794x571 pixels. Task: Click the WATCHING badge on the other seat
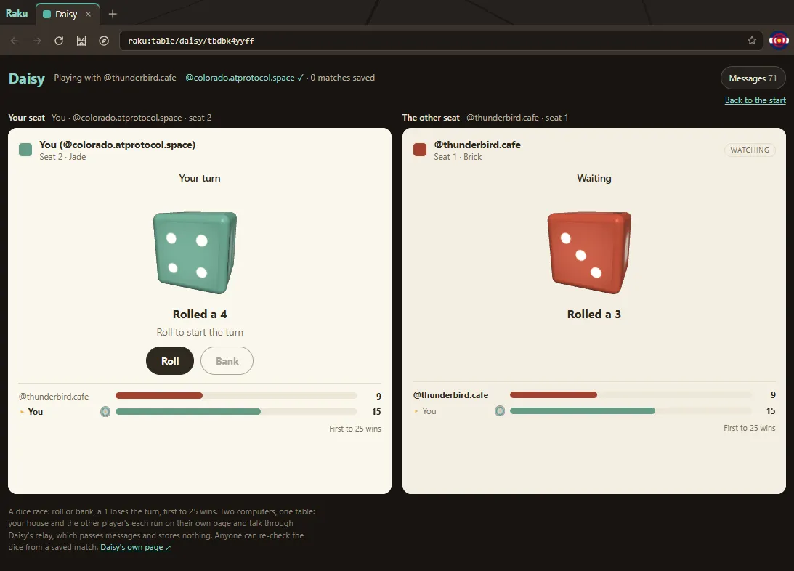tap(750, 150)
